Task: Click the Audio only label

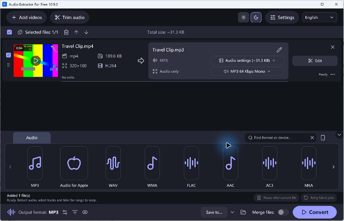Action: [169, 71]
